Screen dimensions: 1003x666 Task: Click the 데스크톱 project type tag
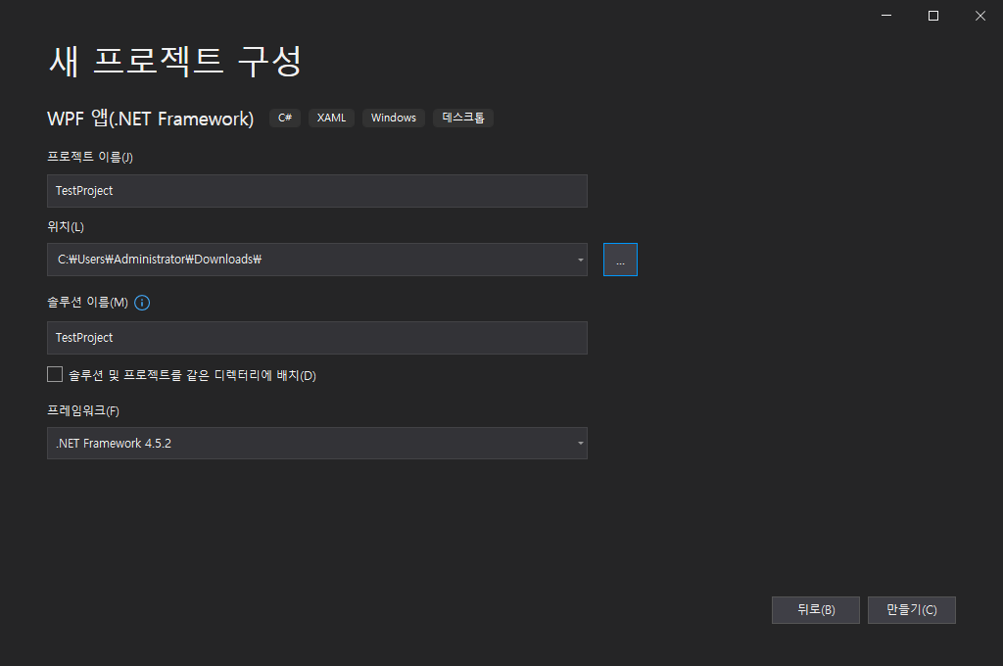pos(463,118)
